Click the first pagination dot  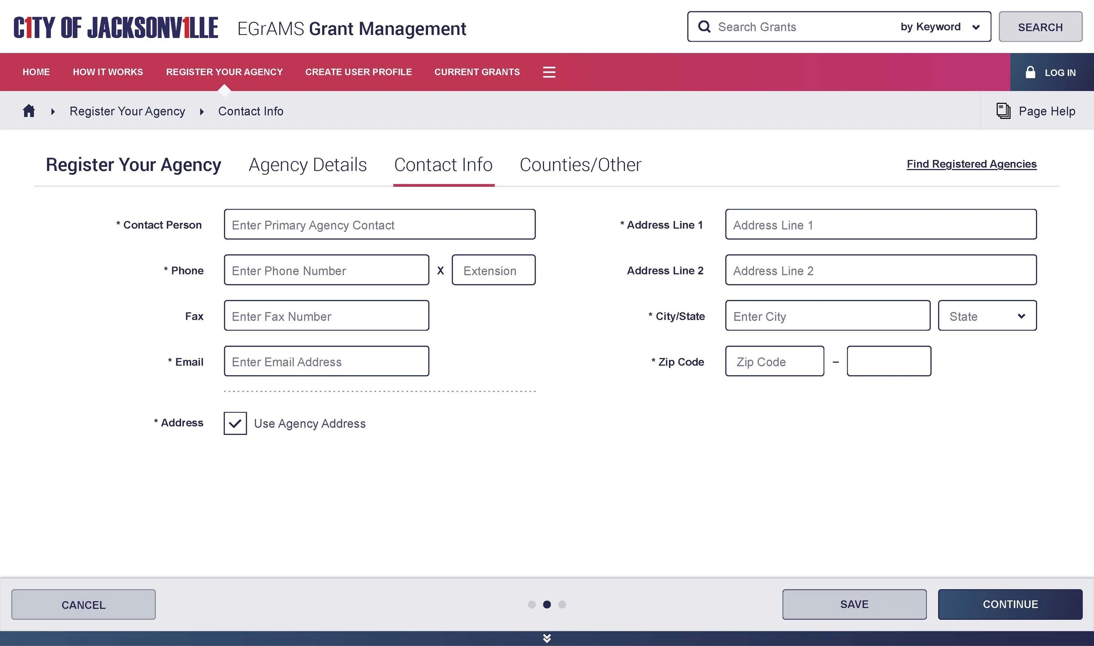coord(531,604)
